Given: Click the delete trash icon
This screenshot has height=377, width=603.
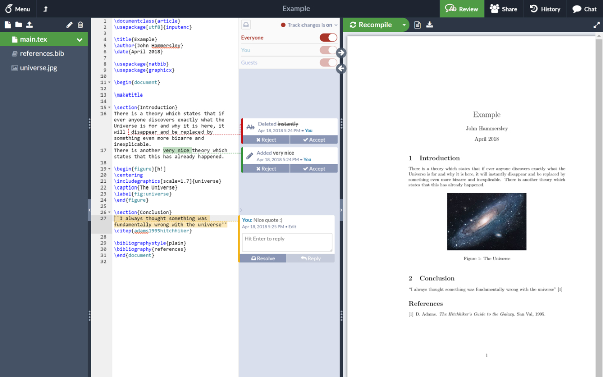Looking at the screenshot, I should tap(80, 25).
